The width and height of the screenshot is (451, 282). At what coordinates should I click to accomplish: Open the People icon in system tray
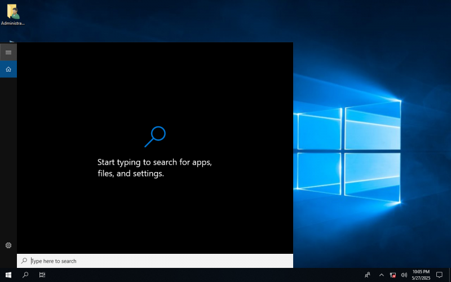tap(368, 275)
